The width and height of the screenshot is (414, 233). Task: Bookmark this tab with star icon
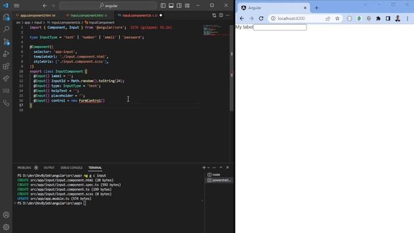point(337,19)
